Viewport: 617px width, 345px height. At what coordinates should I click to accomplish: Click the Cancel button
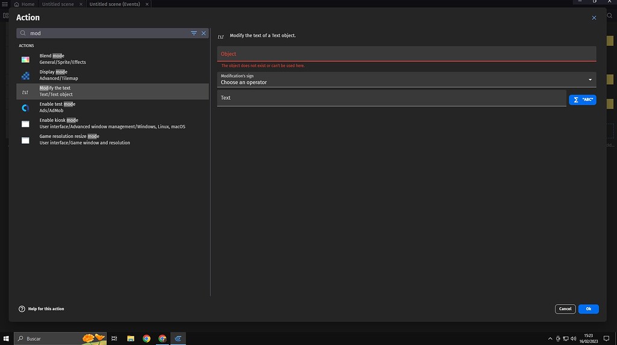click(565, 309)
